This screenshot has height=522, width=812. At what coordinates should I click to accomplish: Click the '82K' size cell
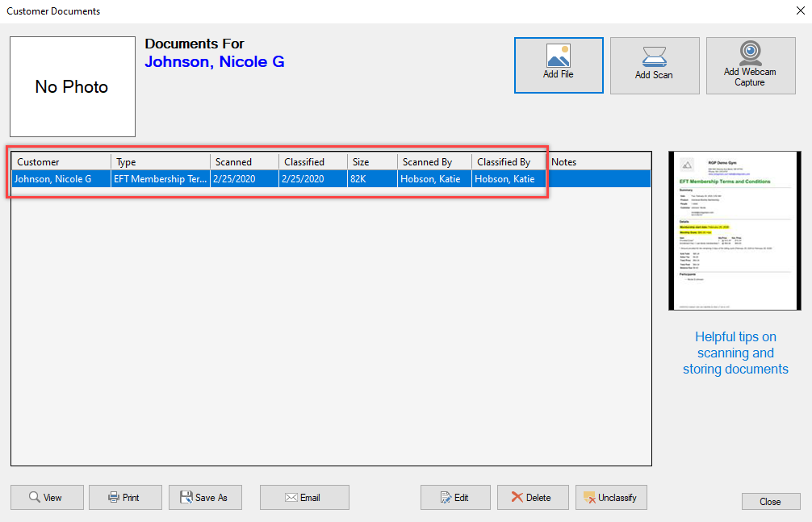pos(372,178)
